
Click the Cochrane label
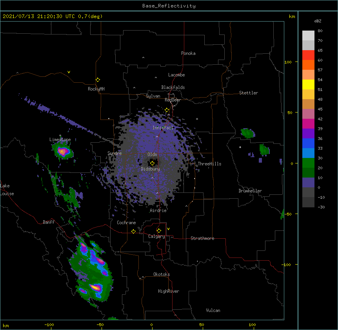tap(126, 223)
